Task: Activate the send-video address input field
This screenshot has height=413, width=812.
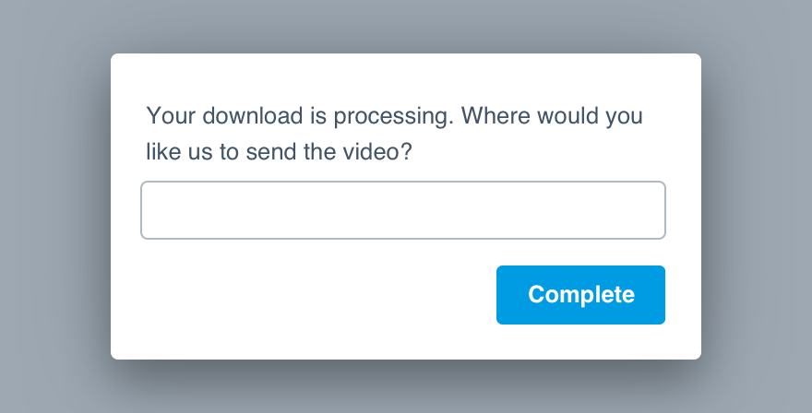Action: point(403,210)
